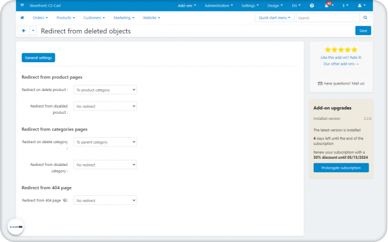
Task: Open the Customers menu
Action: pos(94,18)
